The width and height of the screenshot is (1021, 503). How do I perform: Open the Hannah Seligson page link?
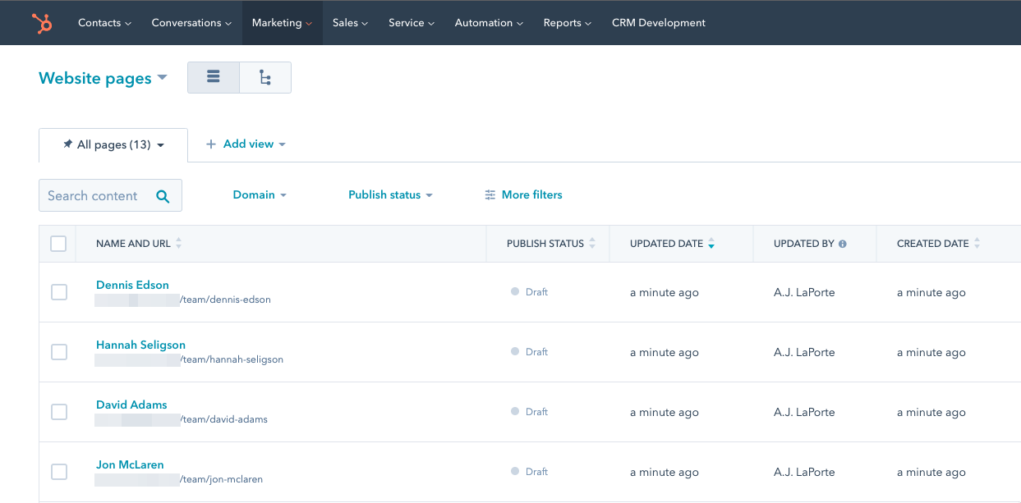(140, 345)
